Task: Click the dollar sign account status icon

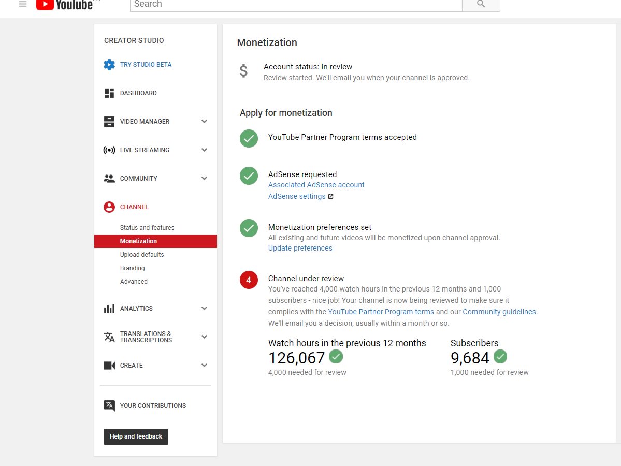Action: (243, 71)
